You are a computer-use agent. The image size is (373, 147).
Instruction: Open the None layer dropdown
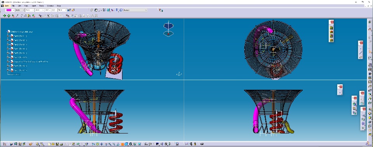[62, 10]
